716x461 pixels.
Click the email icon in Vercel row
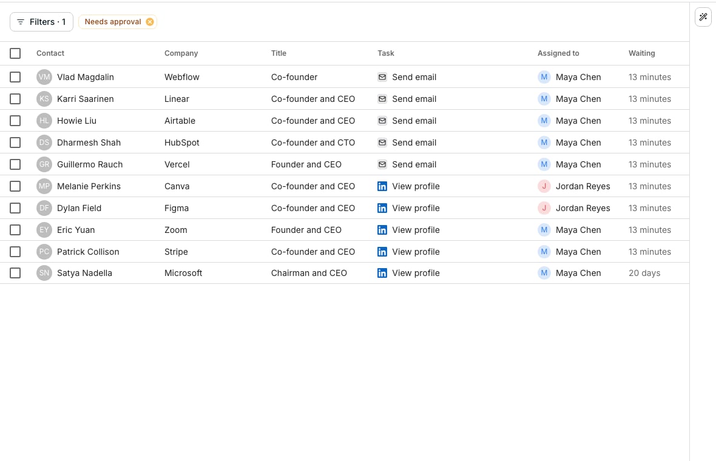(x=382, y=164)
